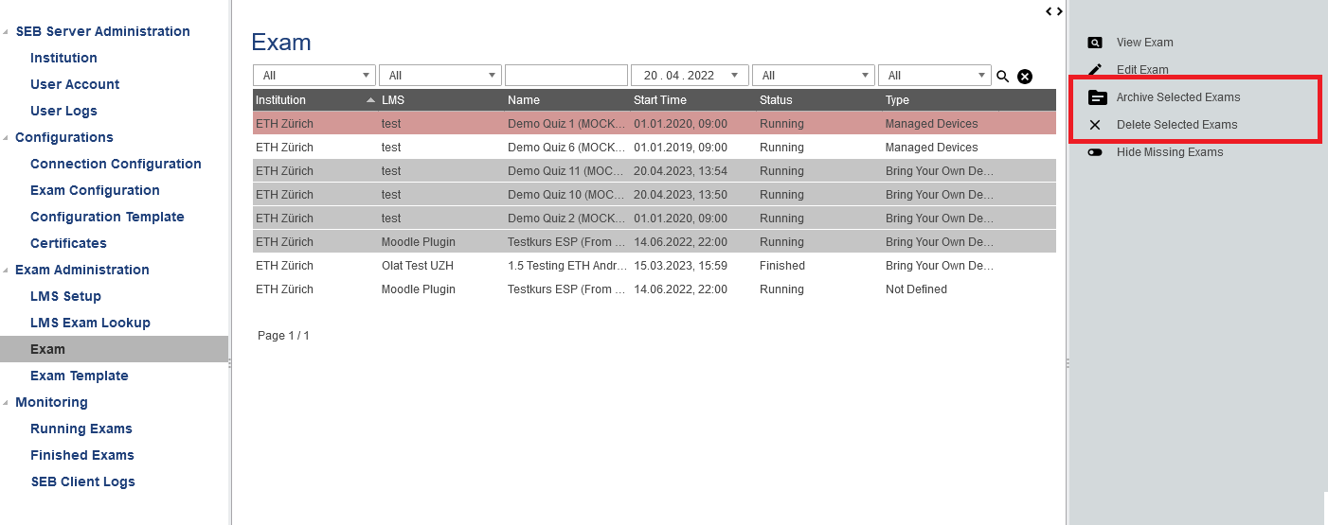Collapse the Configurations tree section
Screen dimensions: 1328x525
[x=8, y=138]
